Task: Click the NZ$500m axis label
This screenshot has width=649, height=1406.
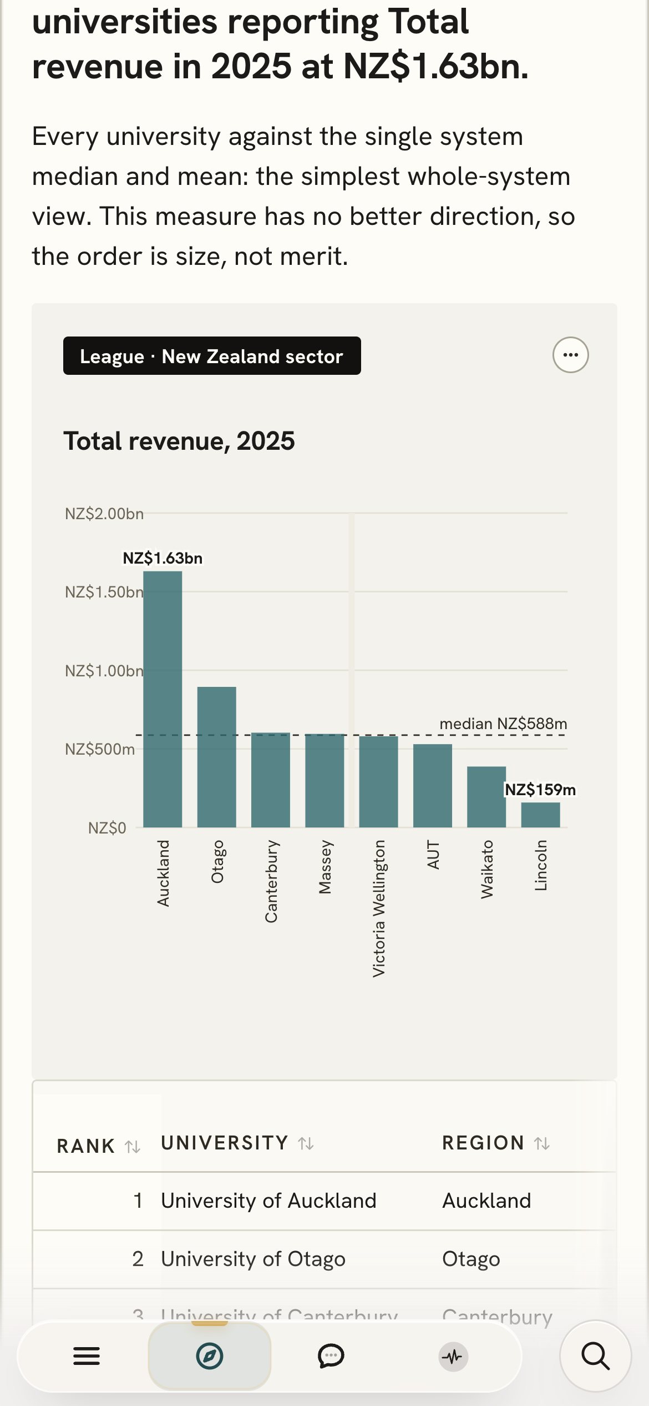Action: click(x=100, y=749)
